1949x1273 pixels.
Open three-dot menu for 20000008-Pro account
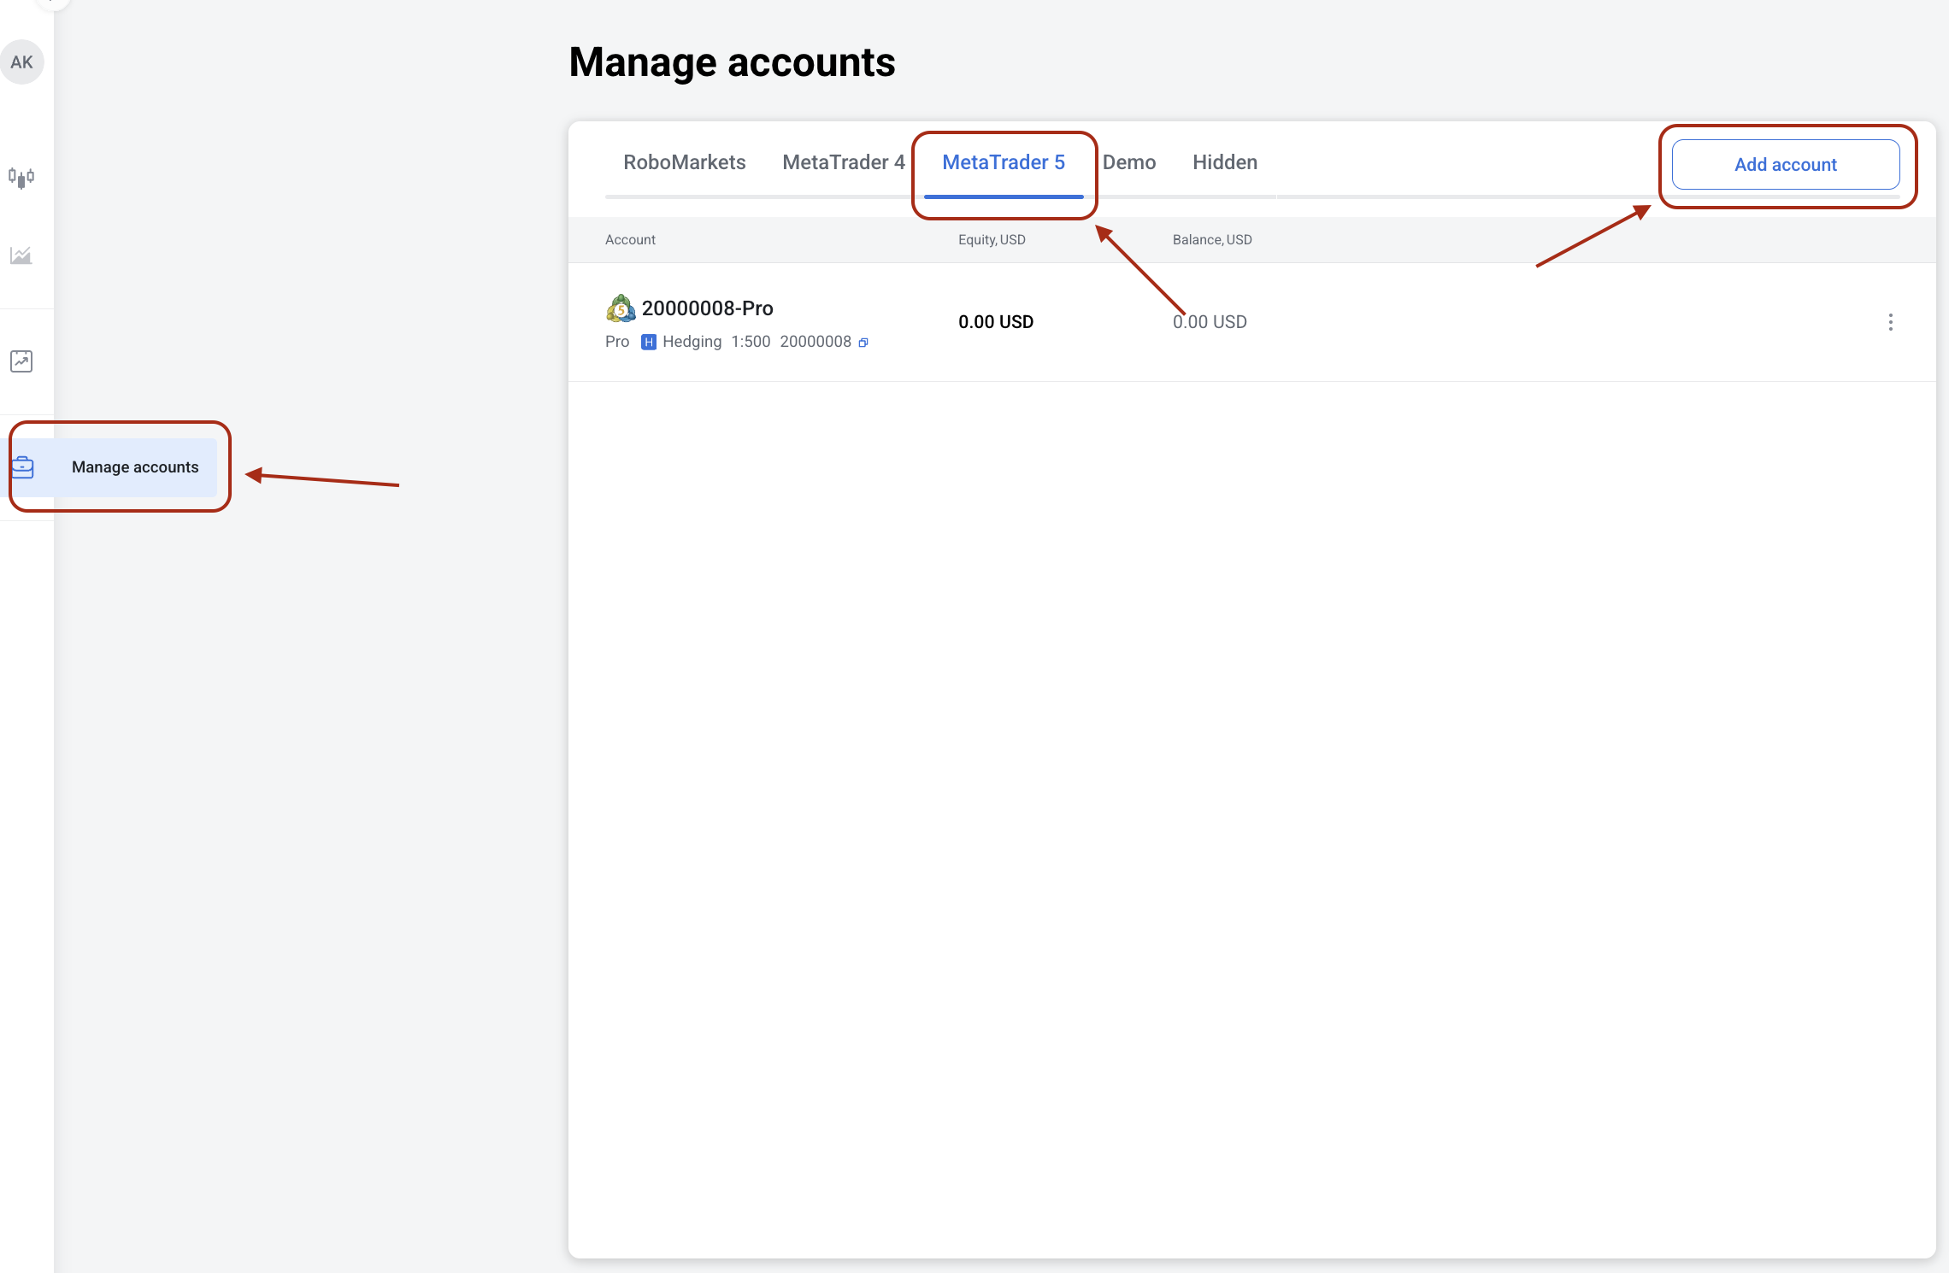click(x=1891, y=322)
